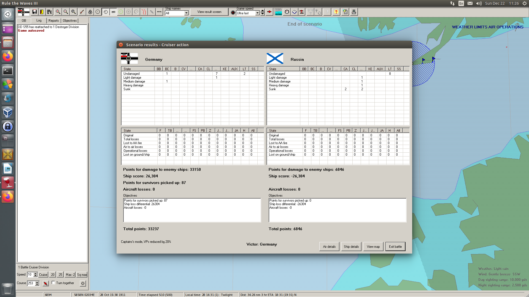Click the Speed input field

click(30, 274)
